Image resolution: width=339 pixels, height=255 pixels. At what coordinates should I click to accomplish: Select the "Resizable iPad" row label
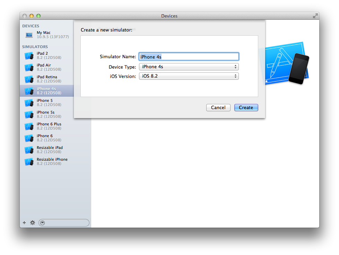50,148
